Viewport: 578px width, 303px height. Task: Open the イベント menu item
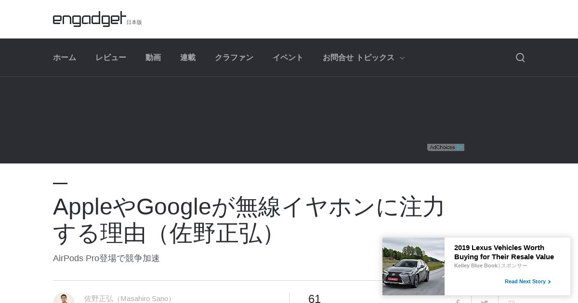[x=288, y=58]
